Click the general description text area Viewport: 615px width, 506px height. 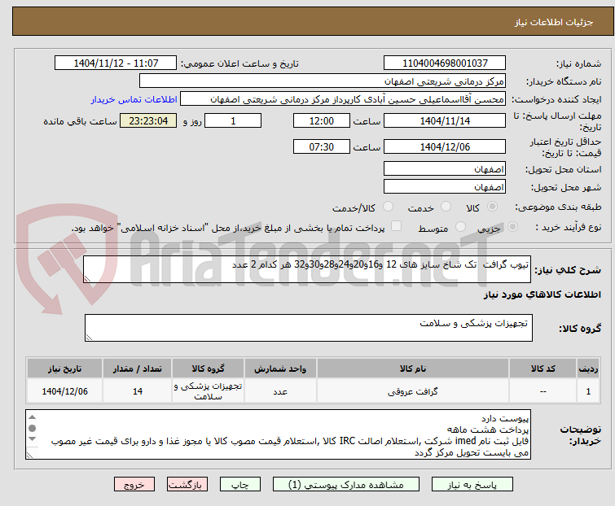pos(307,269)
